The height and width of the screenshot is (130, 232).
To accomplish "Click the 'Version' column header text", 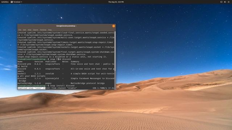I will coord(39,62).
